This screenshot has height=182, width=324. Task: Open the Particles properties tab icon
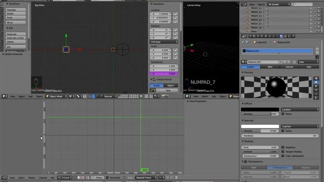(x=289, y=36)
